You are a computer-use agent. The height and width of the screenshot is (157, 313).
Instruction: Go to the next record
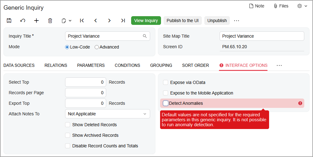point(109,21)
